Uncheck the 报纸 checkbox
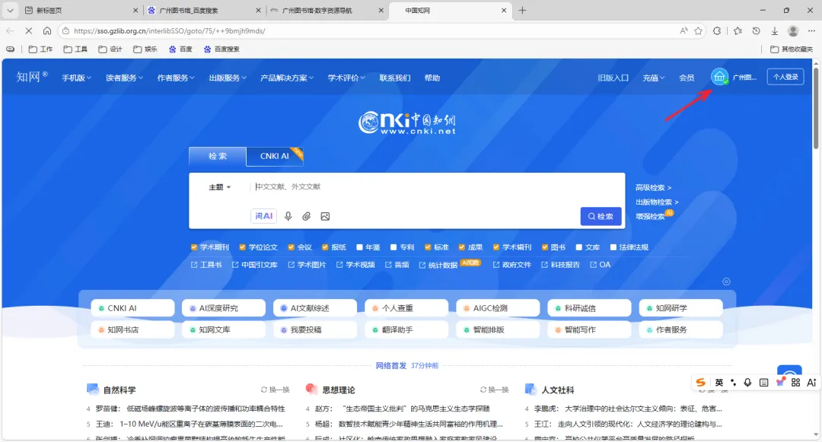This screenshot has height=442, width=822. click(325, 247)
